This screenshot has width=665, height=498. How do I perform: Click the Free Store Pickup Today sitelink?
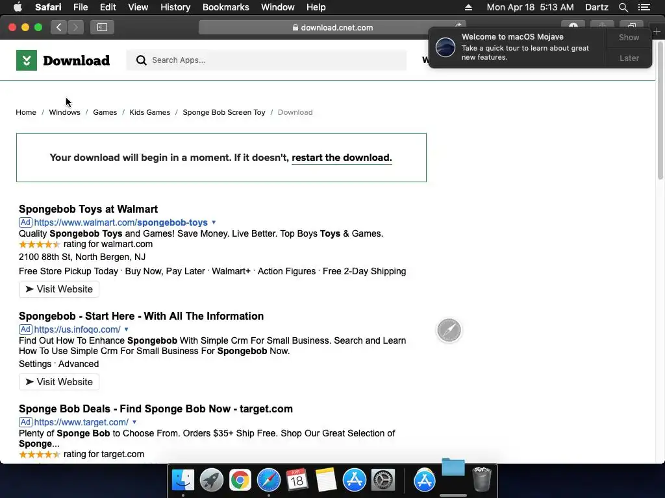[68, 272]
